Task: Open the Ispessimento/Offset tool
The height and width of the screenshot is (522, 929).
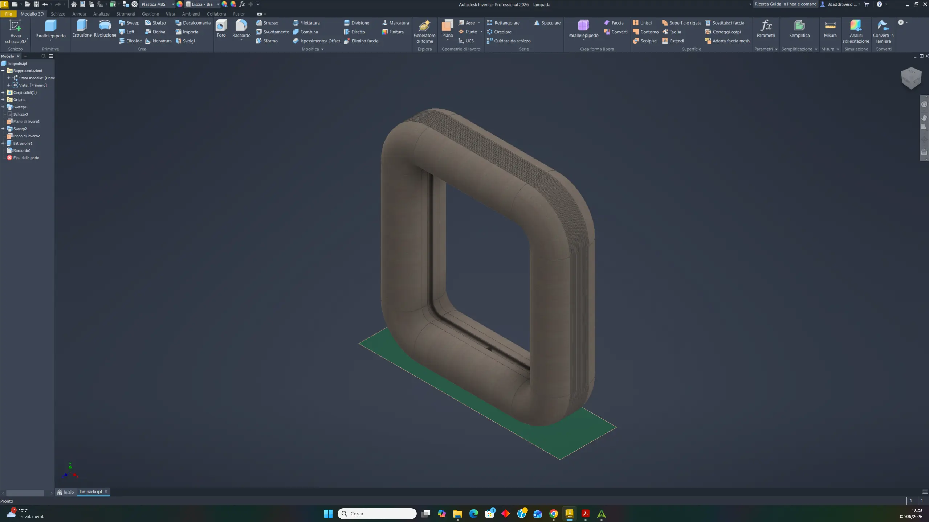Action: [317, 41]
